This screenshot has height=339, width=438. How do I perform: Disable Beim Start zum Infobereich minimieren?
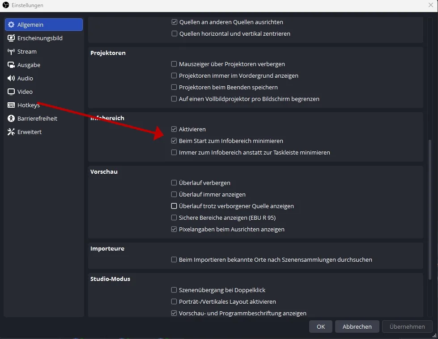point(174,141)
